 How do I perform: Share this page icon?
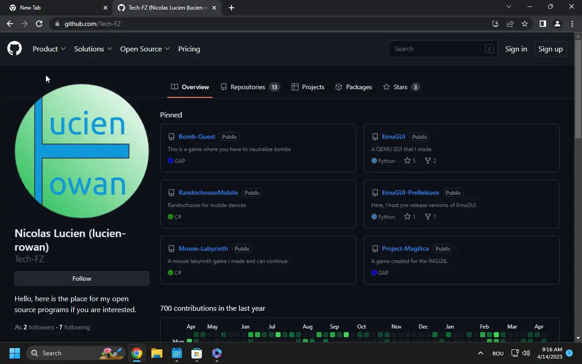tap(510, 24)
